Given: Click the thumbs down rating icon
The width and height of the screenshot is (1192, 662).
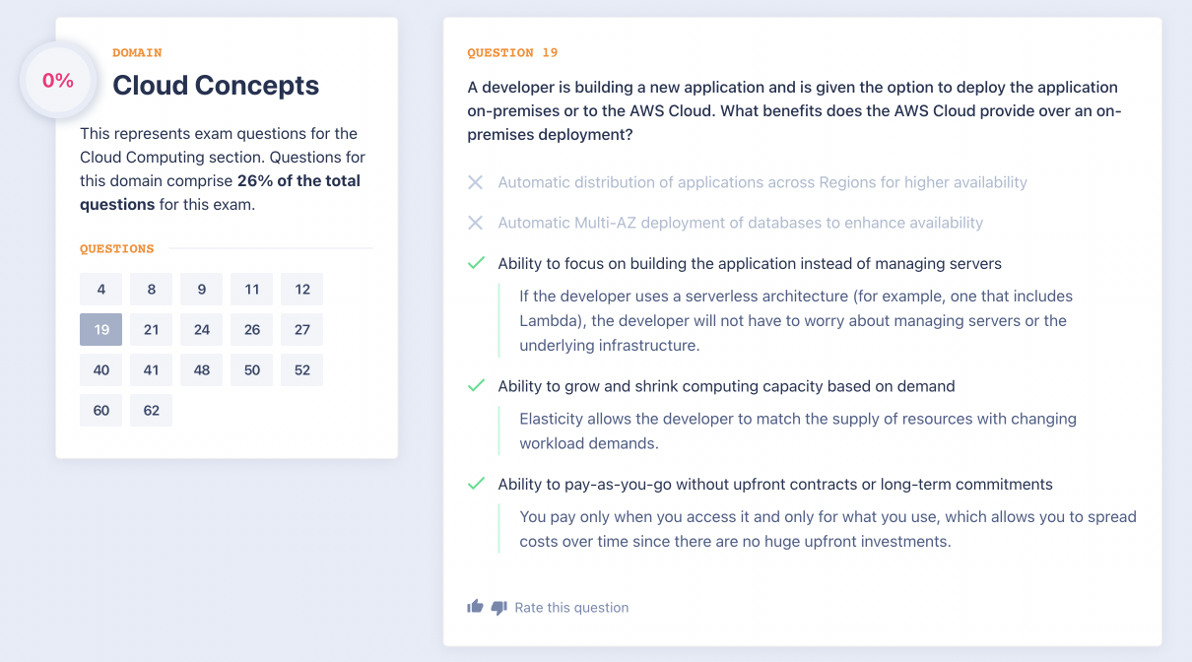Looking at the screenshot, I should point(499,608).
